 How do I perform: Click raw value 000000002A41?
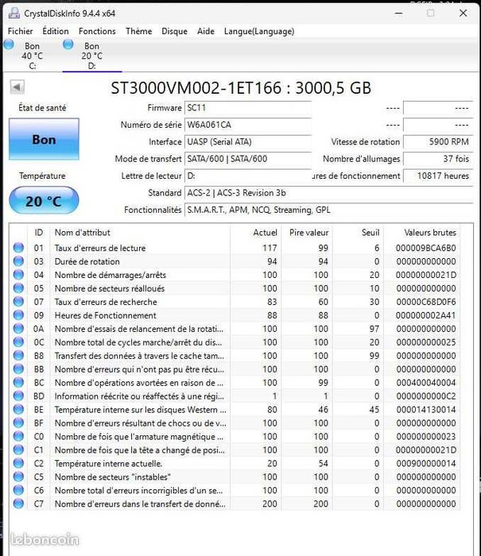pyautogui.click(x=425, y=315)
